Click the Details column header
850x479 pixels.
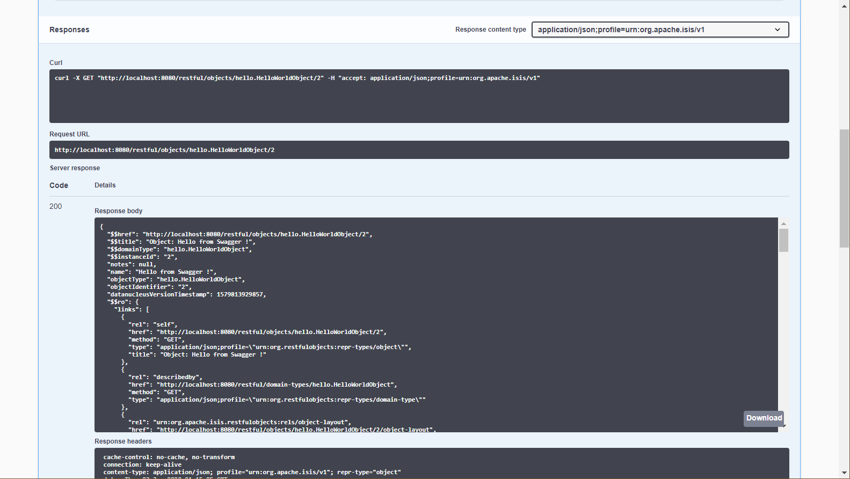(105, 185)
